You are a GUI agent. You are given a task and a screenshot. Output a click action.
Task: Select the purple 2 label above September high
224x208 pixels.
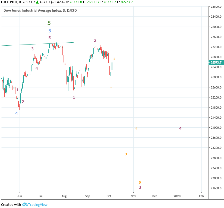[x=95, y=40]
